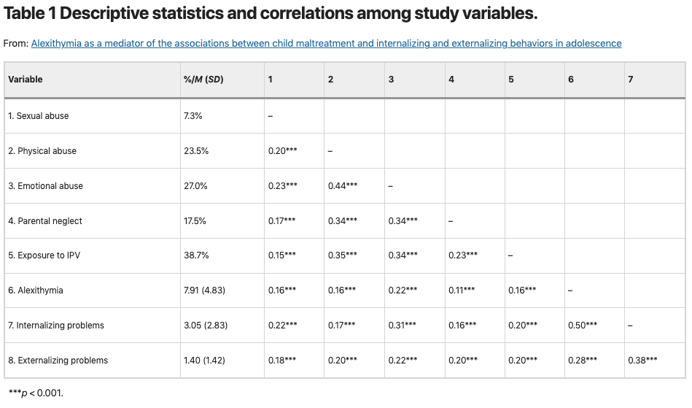Click the %/M (SD) column header

click(203, 80)
